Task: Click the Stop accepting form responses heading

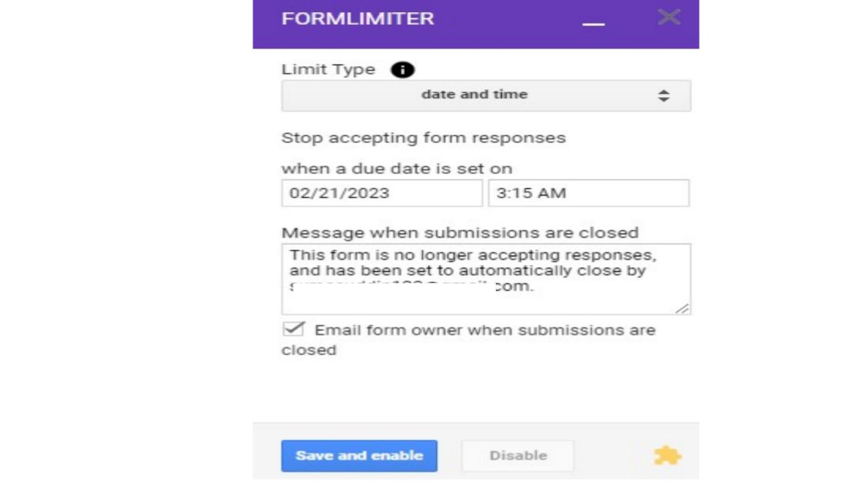Action: pyautogui.click(x=423, y=138)
